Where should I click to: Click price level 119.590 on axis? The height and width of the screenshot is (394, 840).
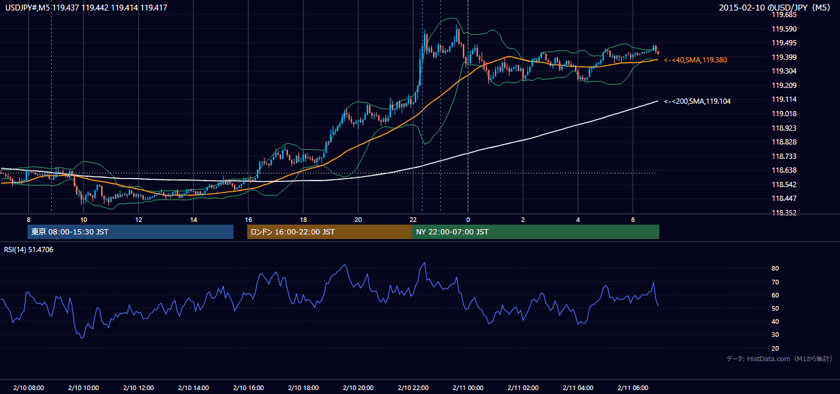pos(783,29)
